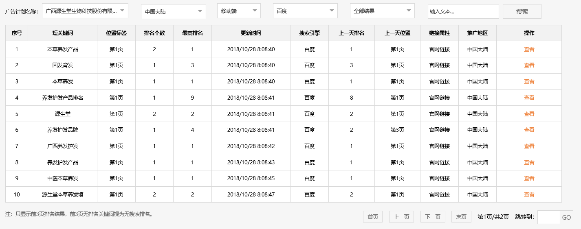The image size is (581, 229).
Task: Click 查看 in the 源生堂 row
Action: pyautogui.click(x=529, y=114)
